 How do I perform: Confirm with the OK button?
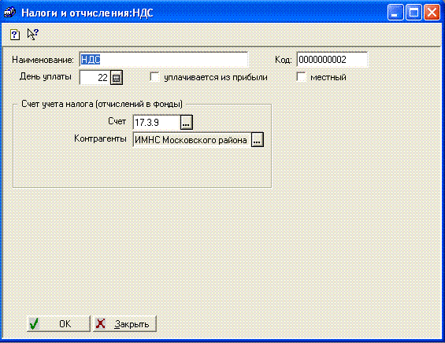(58, 323)
